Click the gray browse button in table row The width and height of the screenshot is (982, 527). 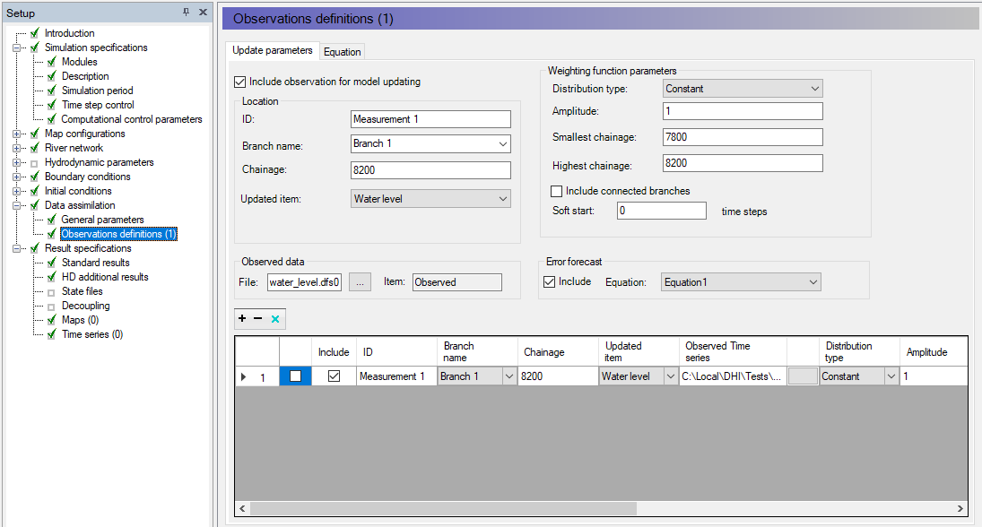click(x=803, y=376)
